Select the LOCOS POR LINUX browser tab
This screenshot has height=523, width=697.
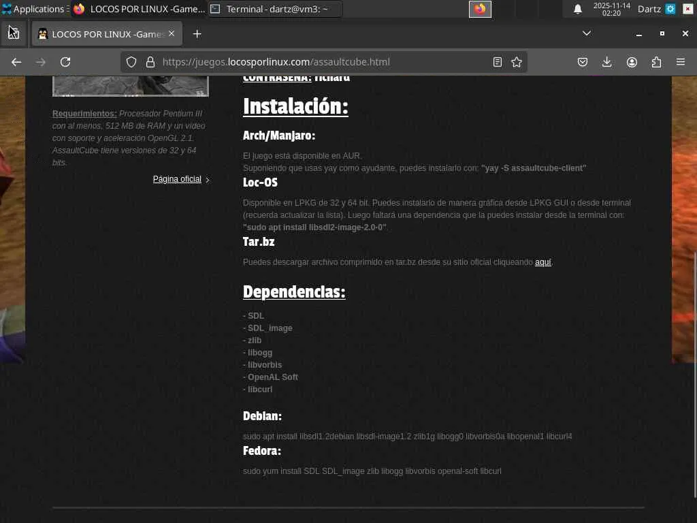click(x=107, y=34)
